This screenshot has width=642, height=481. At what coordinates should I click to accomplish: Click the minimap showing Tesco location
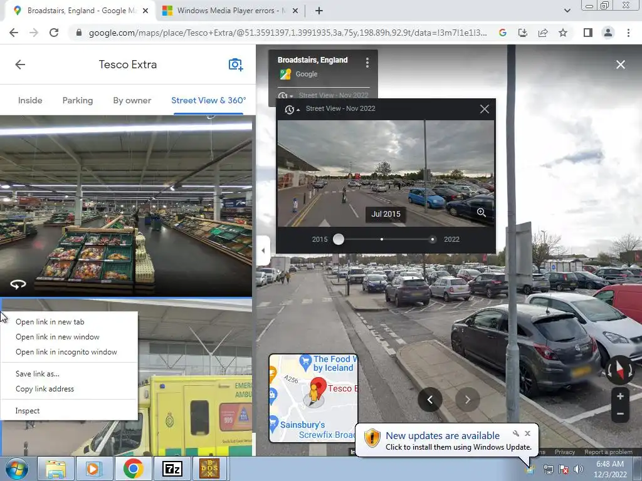point(313,398)
